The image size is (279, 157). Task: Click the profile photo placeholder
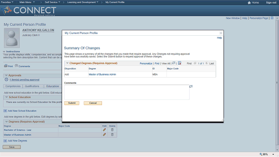12,38
